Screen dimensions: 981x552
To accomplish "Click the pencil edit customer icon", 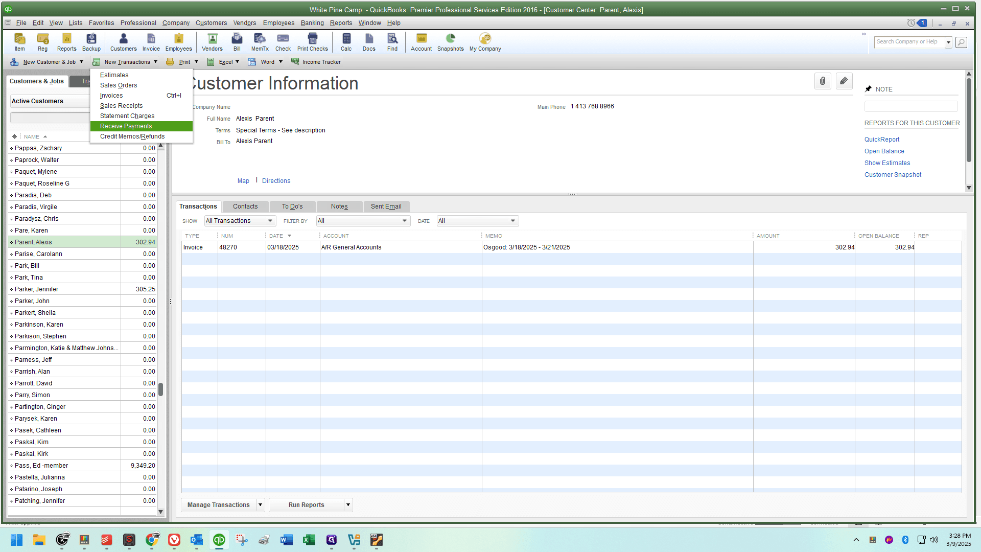I will [844, 81].
